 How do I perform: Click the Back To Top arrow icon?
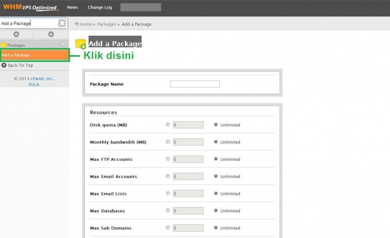point(4,65)
